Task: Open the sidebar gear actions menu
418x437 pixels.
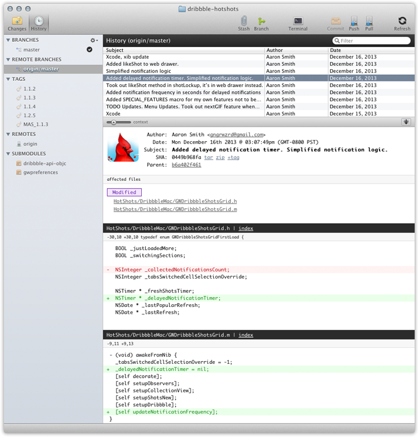Action: coord(94,40)
